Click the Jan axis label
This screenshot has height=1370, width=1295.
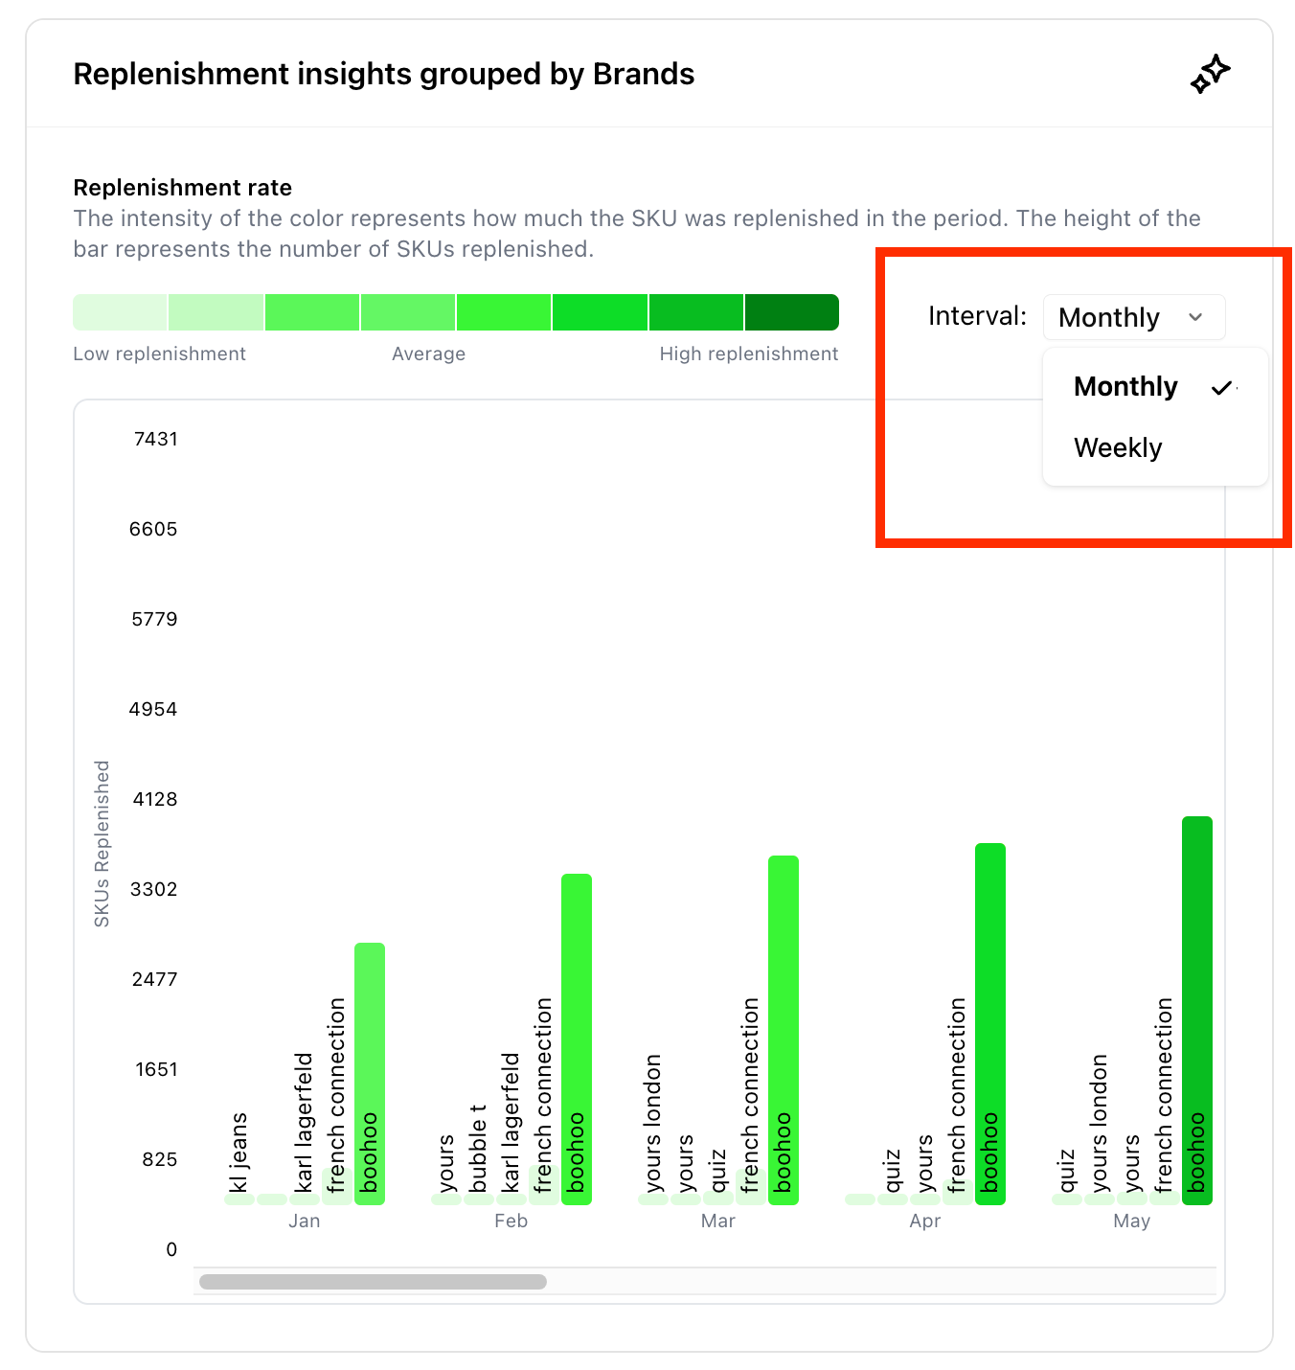(305, 1221)
